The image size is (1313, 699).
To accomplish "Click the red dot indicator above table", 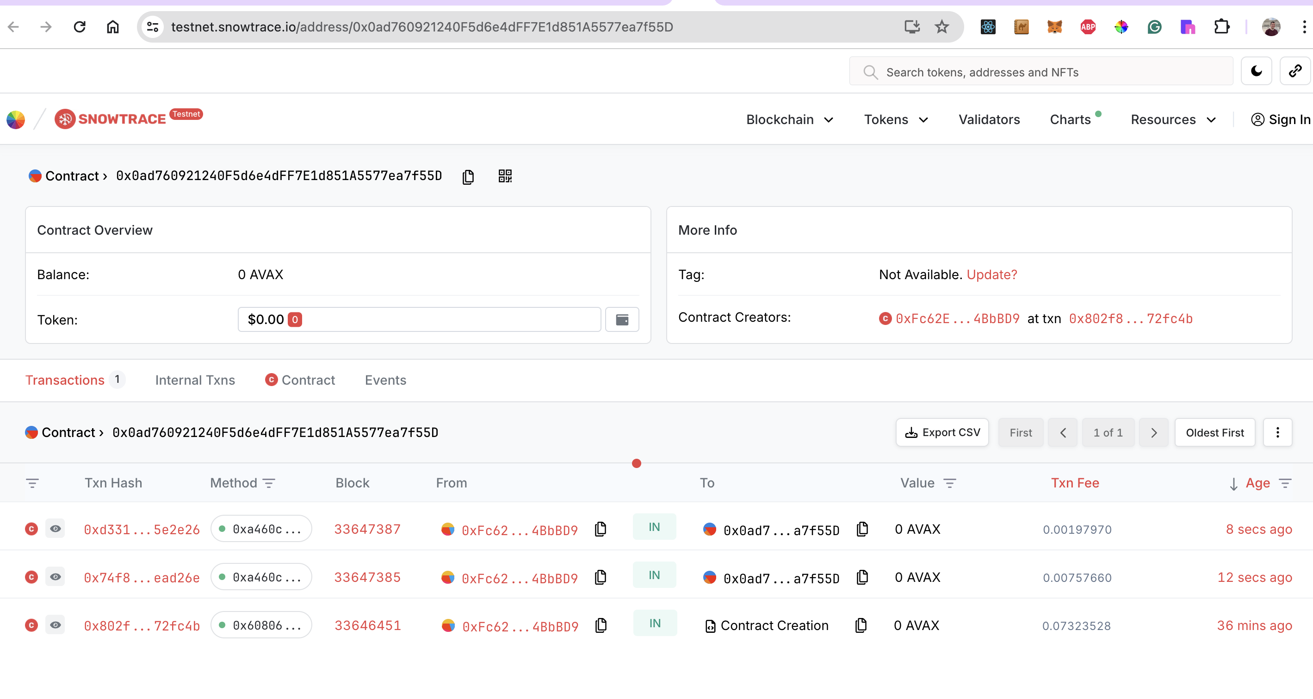I will pos(636,463).
